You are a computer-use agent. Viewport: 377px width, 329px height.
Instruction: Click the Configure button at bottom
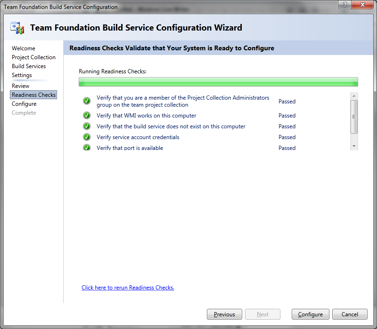(310, 314)
